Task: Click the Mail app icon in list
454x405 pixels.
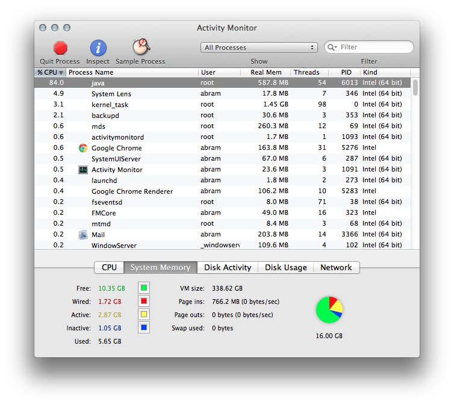Action: point(83,235)
